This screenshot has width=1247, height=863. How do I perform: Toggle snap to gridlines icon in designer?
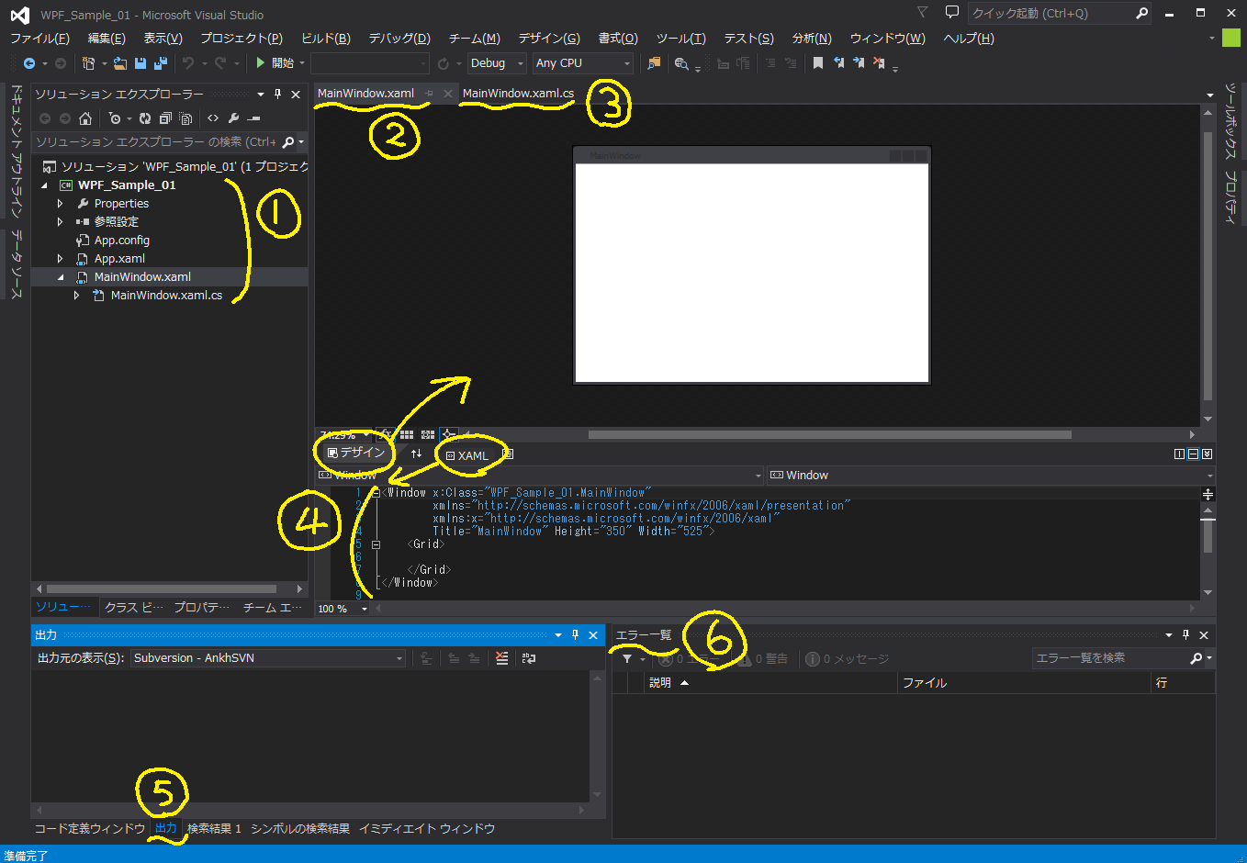click(x=428, y=435)
